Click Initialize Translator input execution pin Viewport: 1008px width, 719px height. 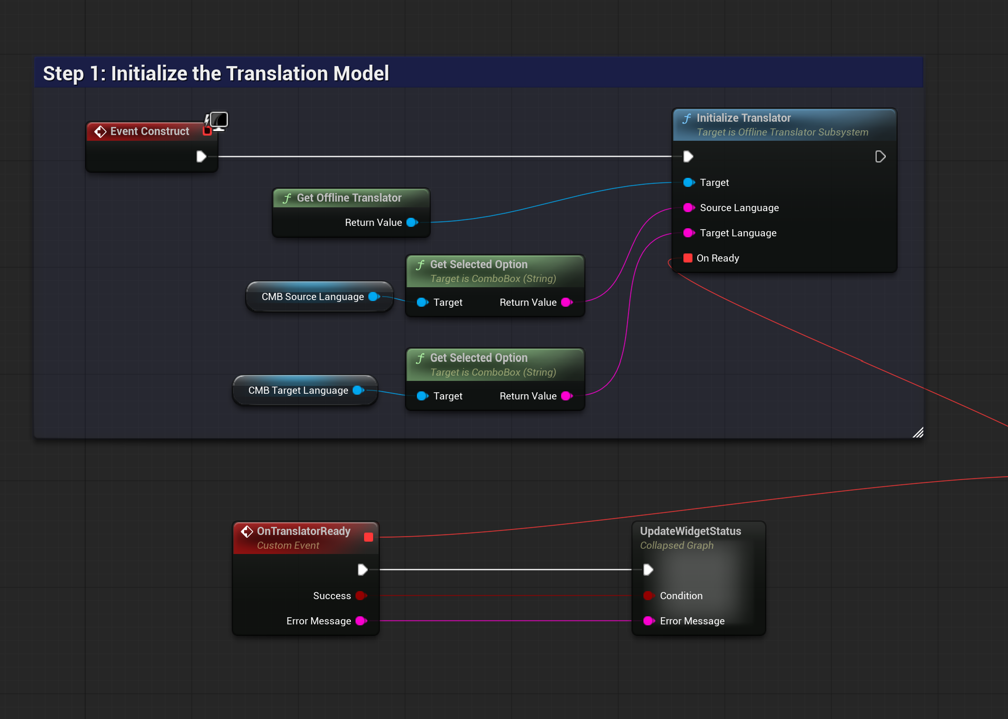[688, 156]
